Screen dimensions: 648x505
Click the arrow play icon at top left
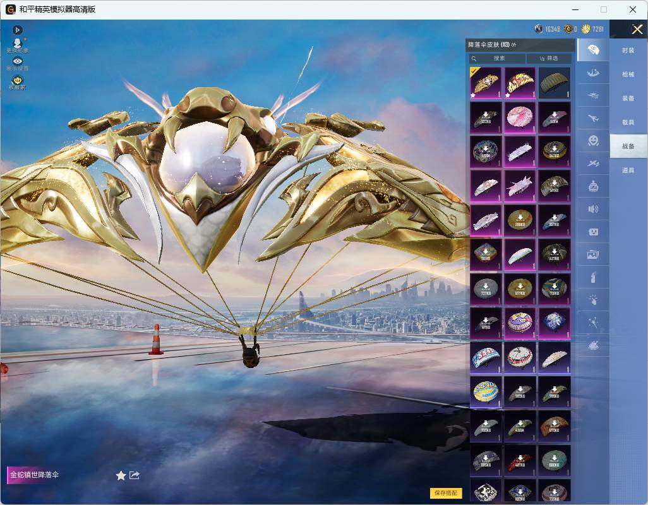(17, 30)
